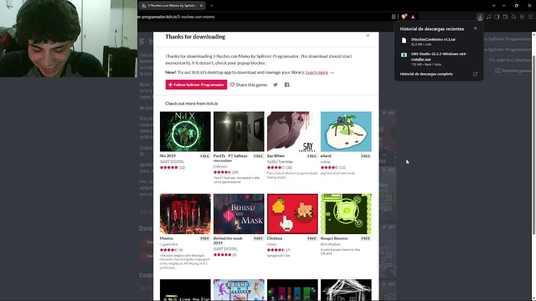536x301 pixels.
Task: Open the Brave downloads toolbar icon
Action: click(x=480, y=17)
